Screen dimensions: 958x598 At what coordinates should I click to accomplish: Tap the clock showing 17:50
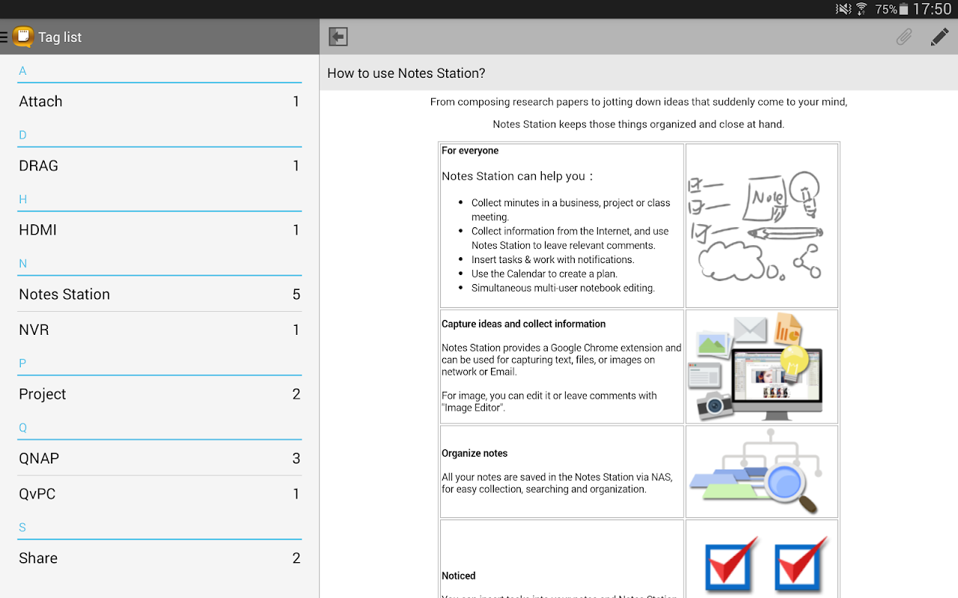click(932, 9)
